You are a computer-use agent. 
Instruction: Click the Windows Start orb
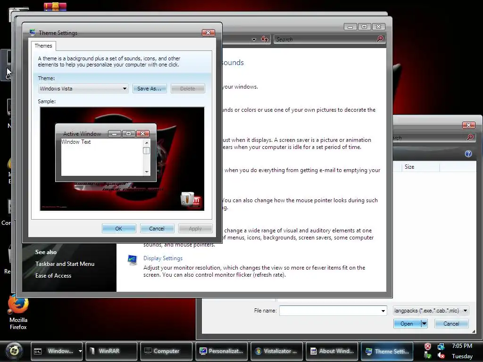coord(14,351)
